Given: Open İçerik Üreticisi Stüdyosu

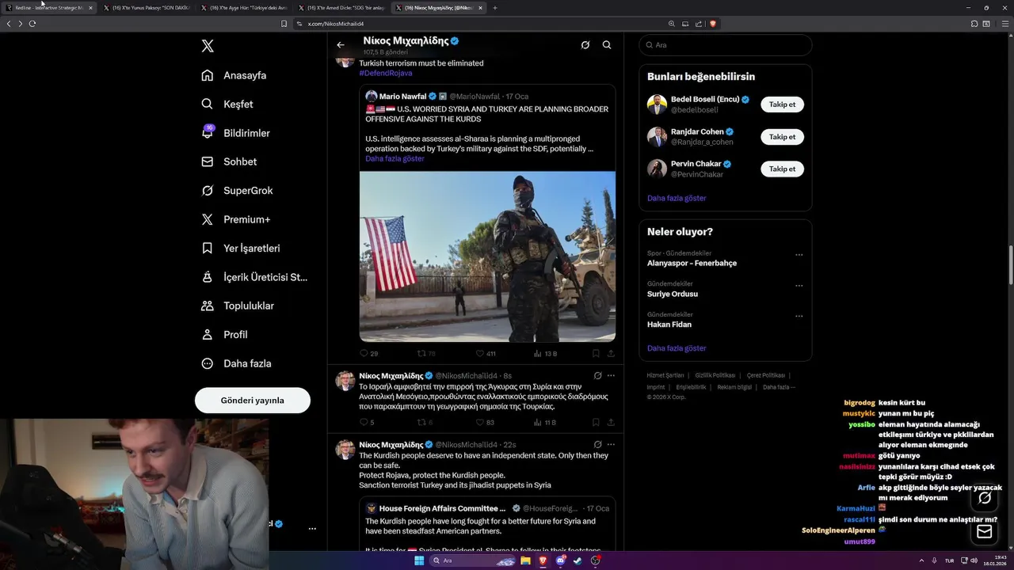Looking at the screenshot, I should 254,277.
